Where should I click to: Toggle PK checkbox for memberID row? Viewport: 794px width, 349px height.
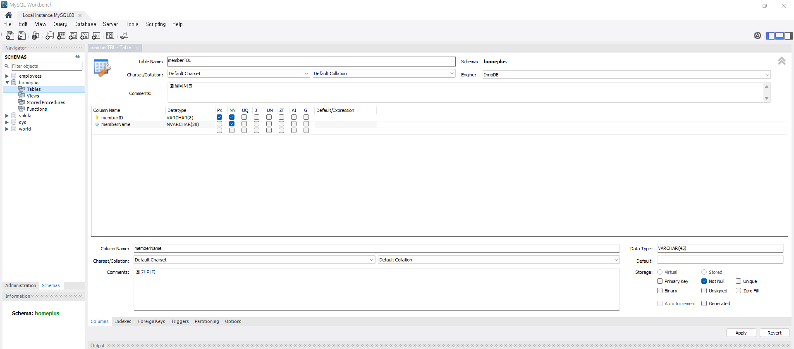220,117
